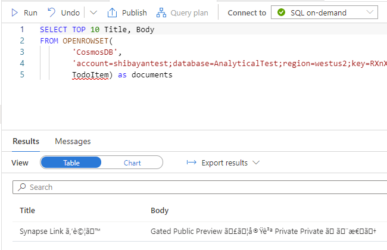Open the Messages tab
The image size is (387, 250).
click(73, 142)
